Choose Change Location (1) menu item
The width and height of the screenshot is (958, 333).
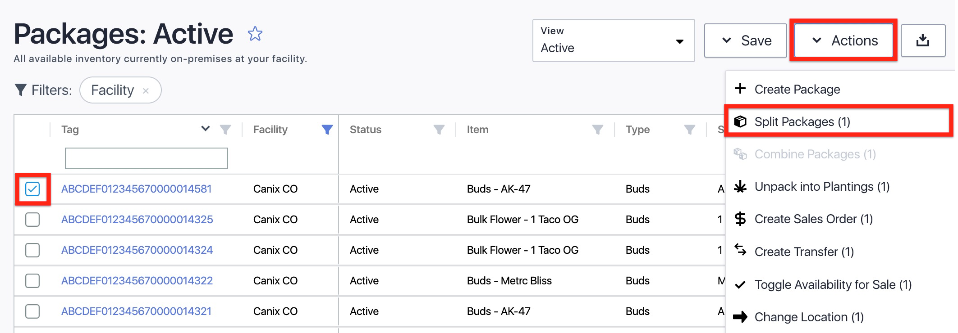(839, 317)
